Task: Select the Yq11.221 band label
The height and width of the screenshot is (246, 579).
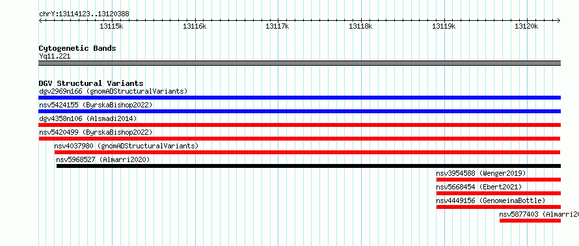Action: tap(55, 56)
